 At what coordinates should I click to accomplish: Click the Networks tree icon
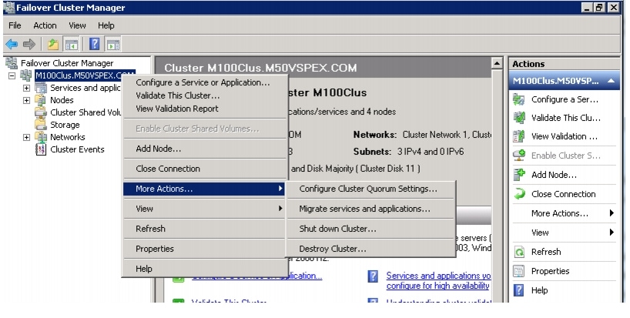point(41,137)
